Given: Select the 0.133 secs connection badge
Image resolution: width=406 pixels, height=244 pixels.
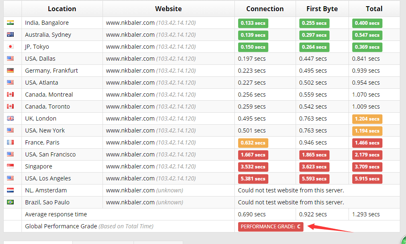Looking at the screenshot, I should 253,23.
